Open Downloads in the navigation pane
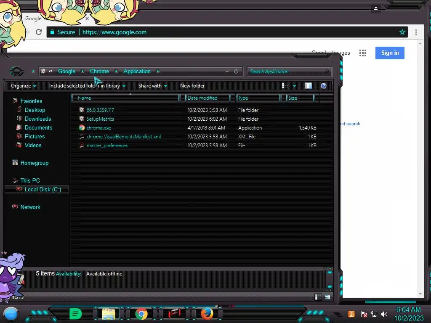 click(x=38, y=119)
